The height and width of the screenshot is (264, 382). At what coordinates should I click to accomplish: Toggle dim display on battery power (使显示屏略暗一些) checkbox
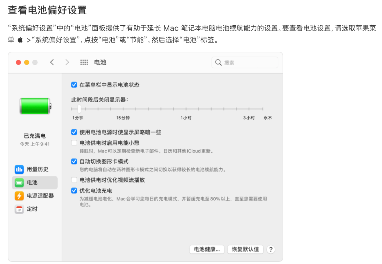click(74, 132)
